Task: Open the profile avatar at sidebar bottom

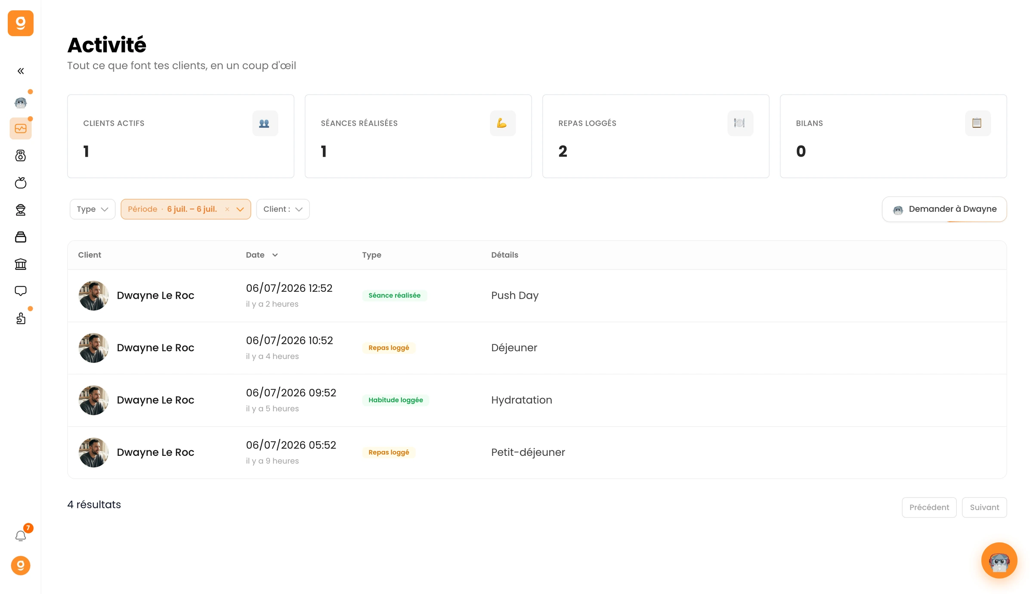Action: click(21, 566)
